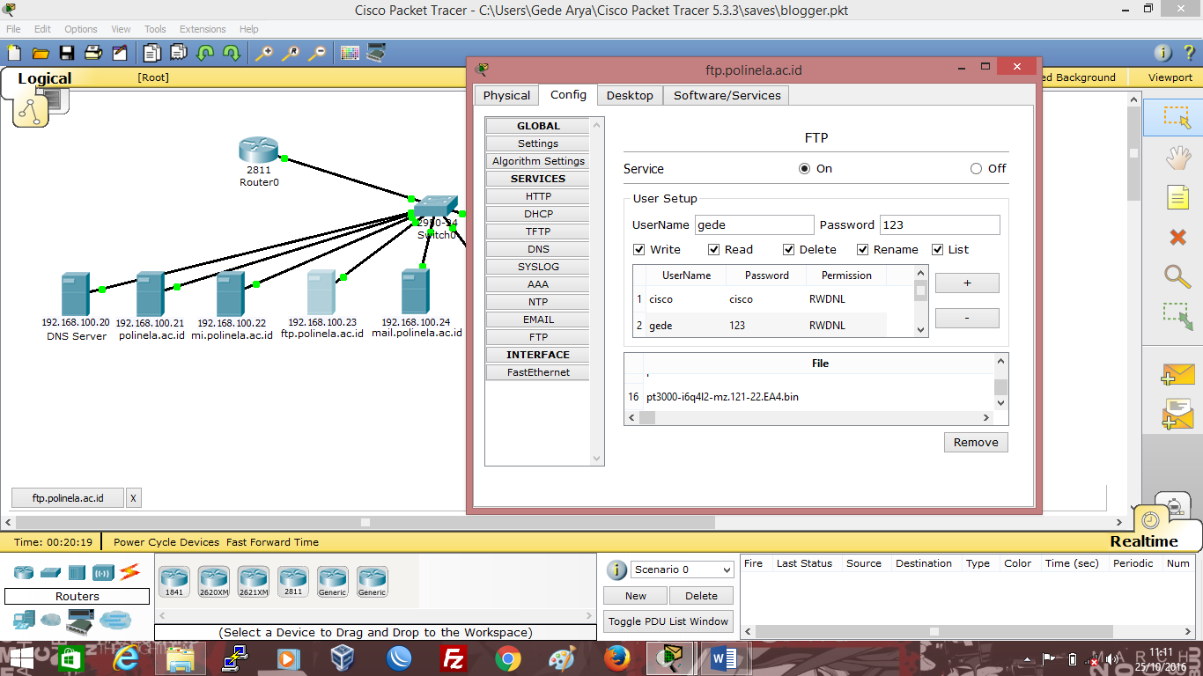Launch the Activity Wizard icon

click(120, 53)
